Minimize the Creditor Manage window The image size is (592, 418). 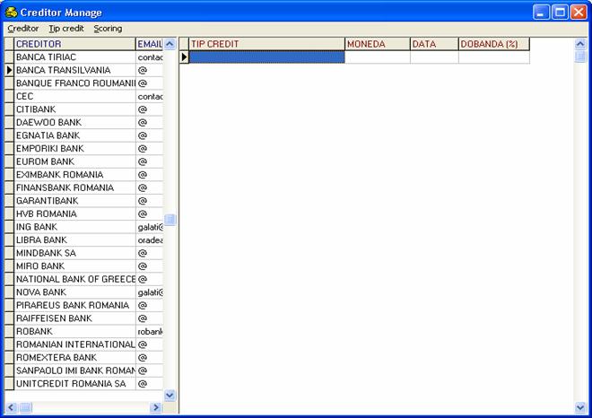click(541, 12)
